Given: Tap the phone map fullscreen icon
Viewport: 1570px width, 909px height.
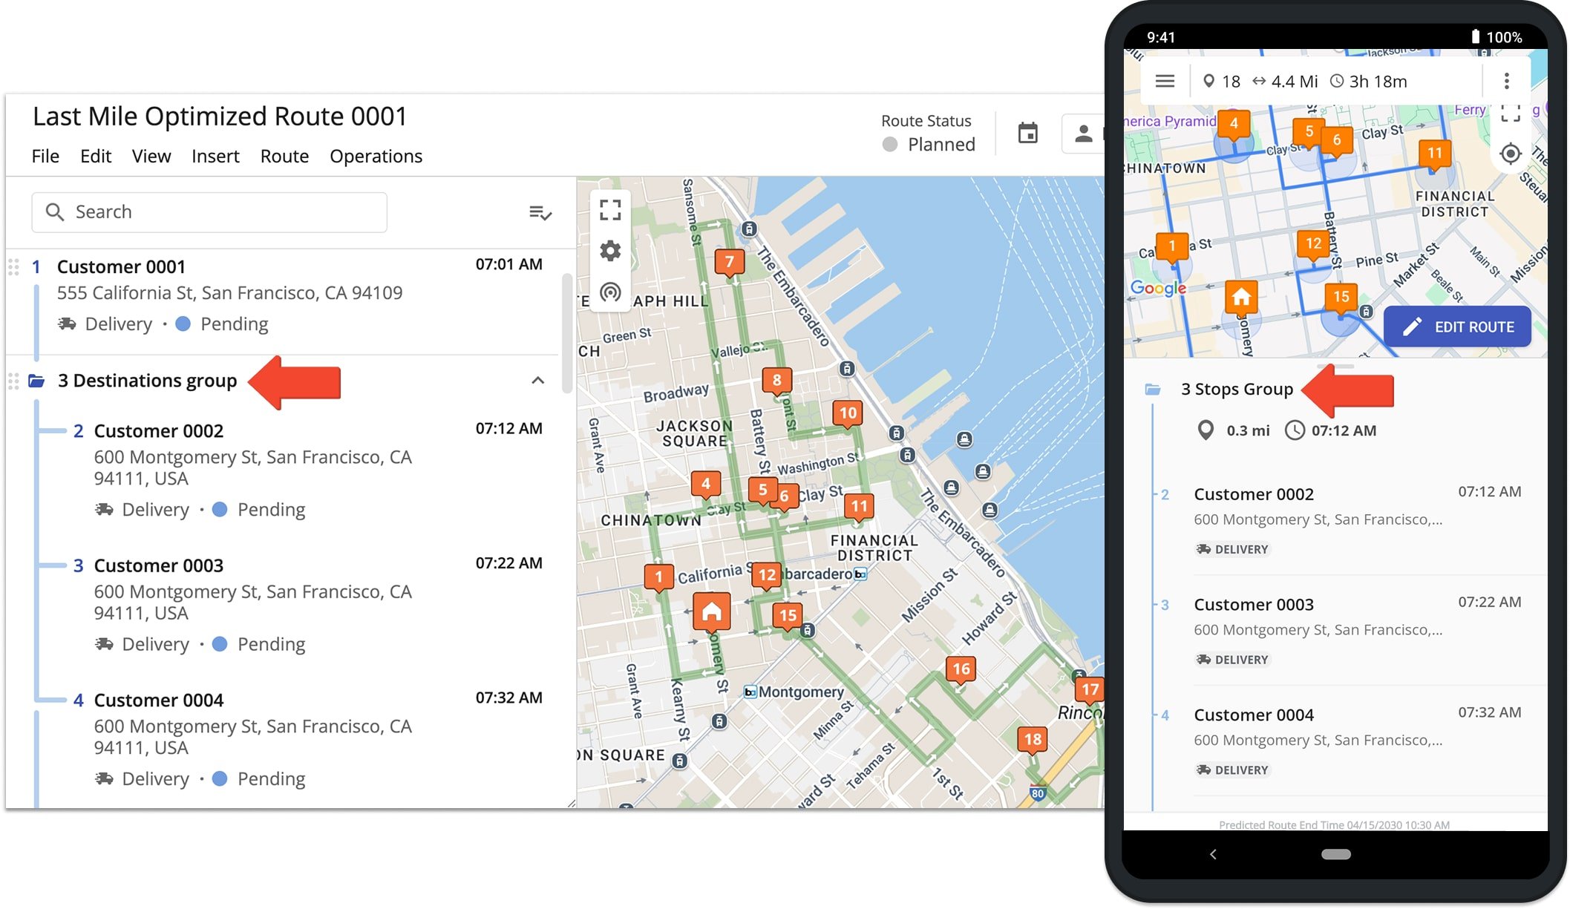Looking at the screenshot, I should click(1511, 113).
